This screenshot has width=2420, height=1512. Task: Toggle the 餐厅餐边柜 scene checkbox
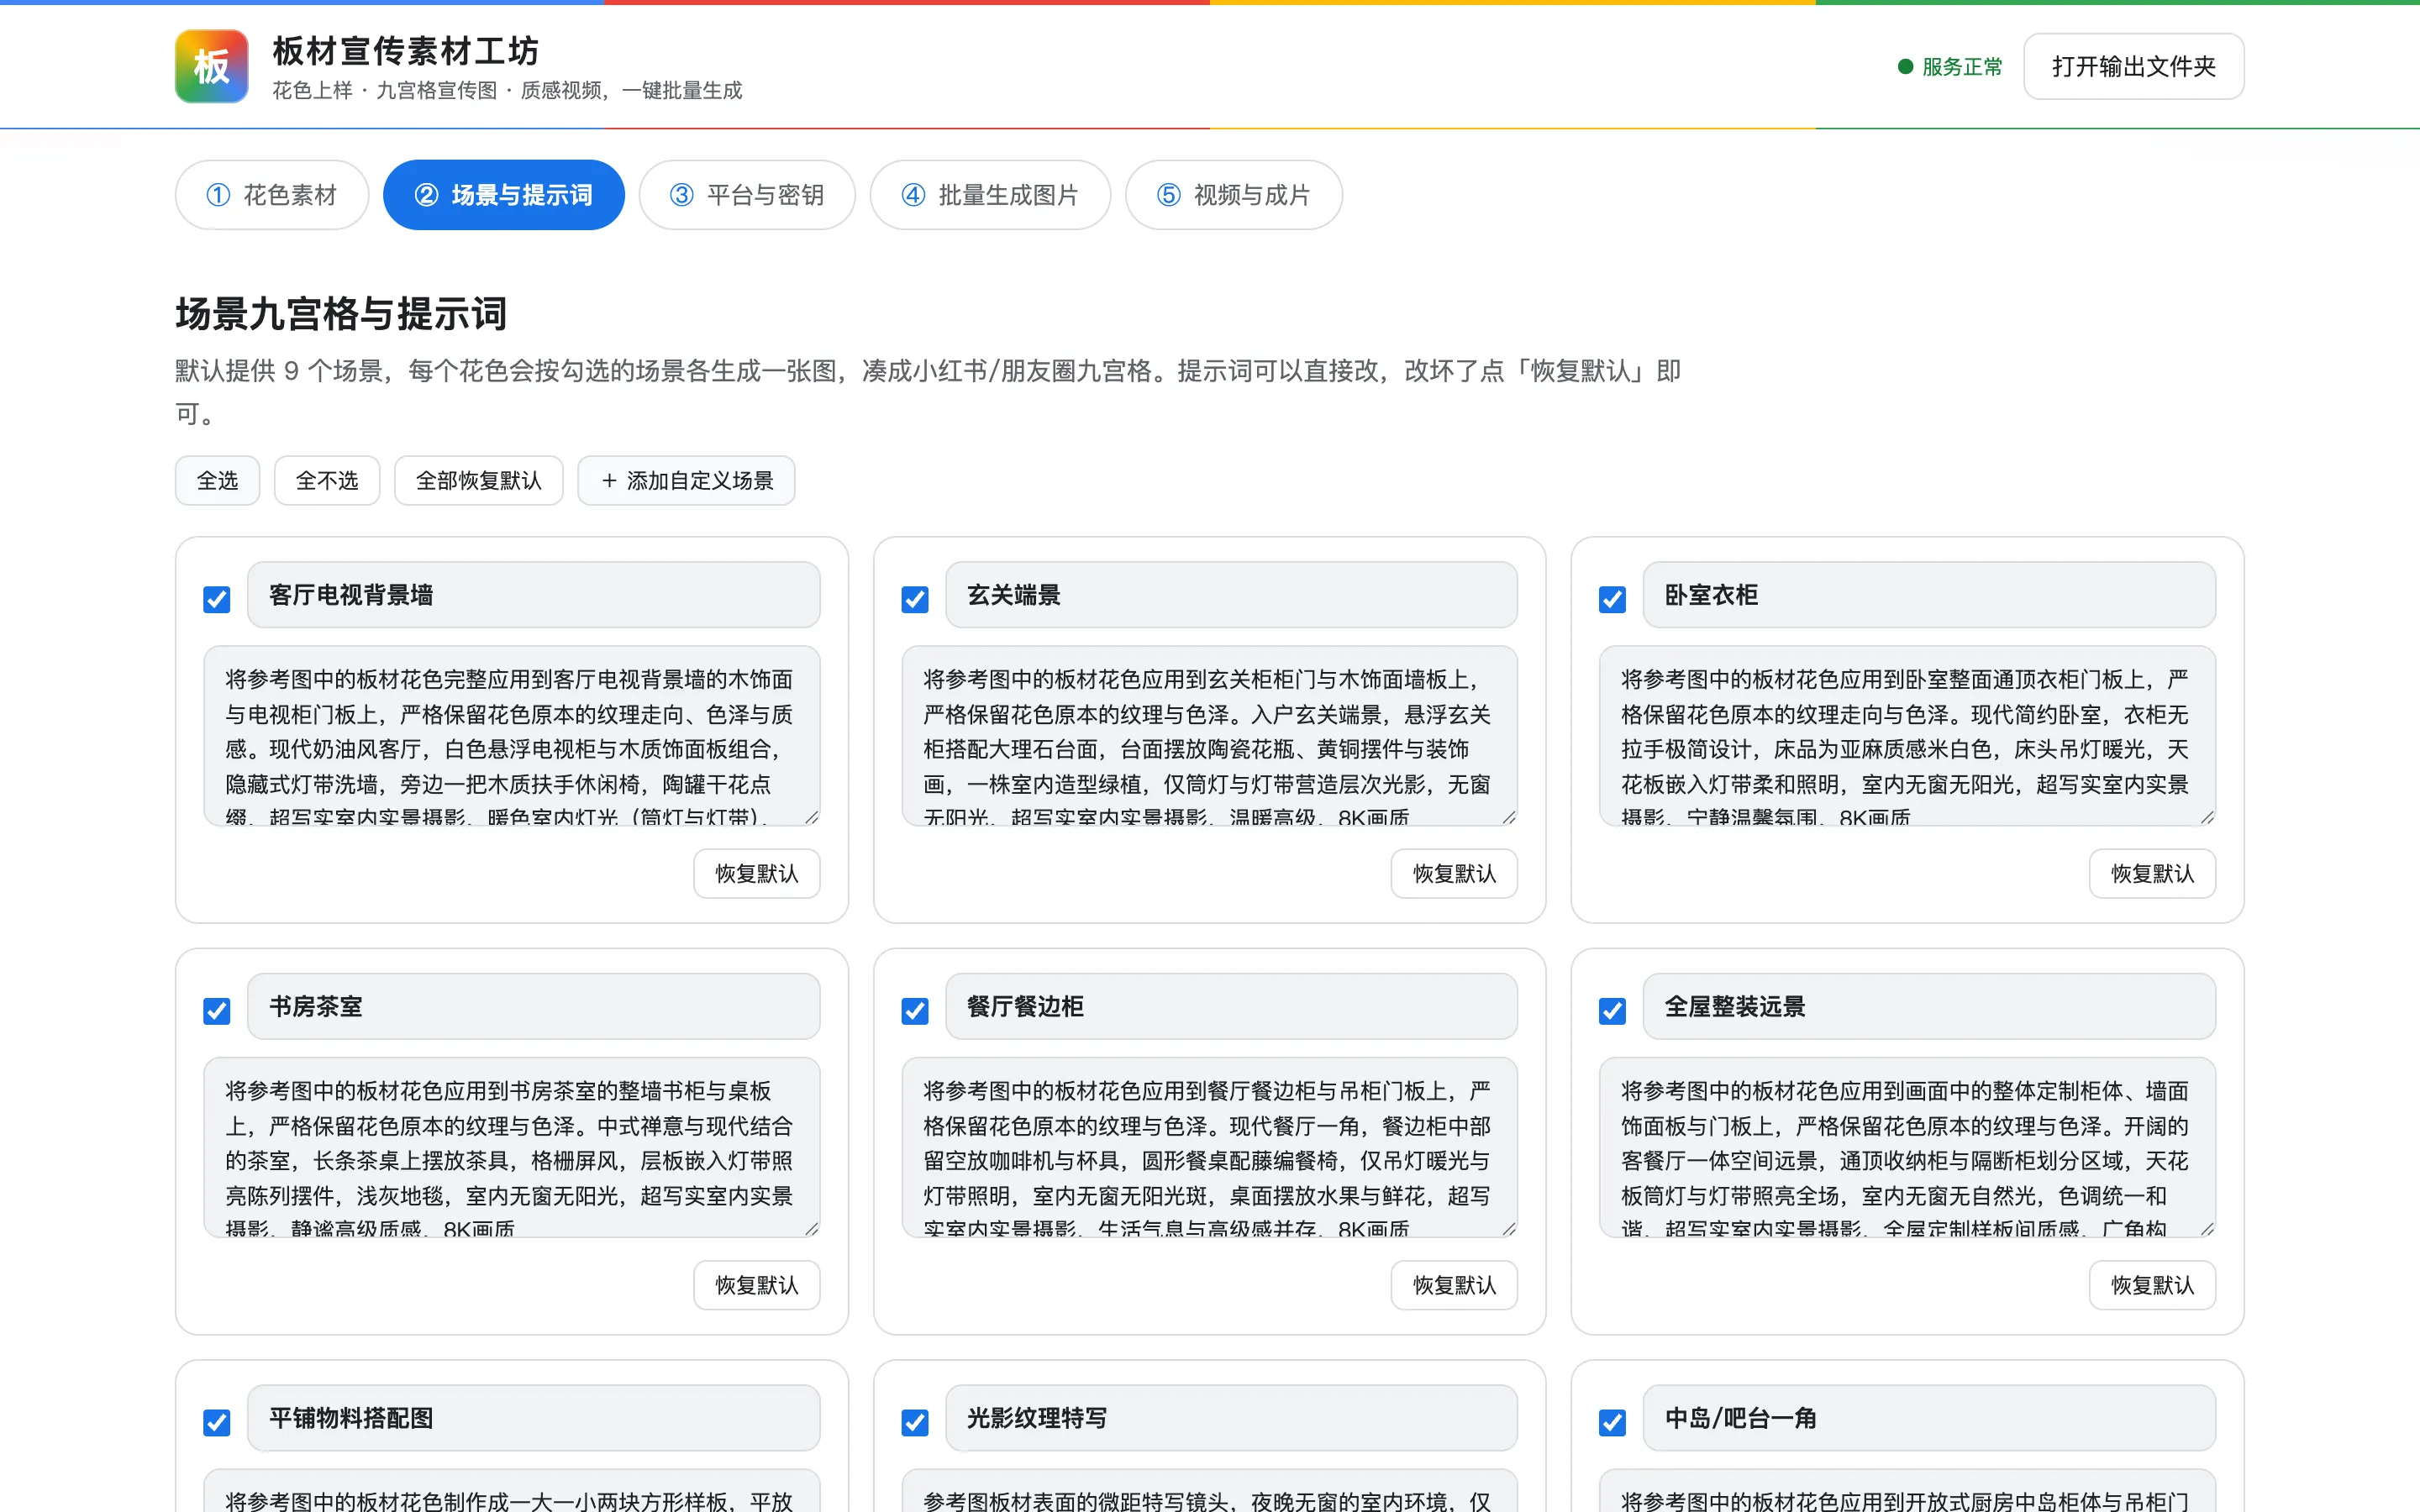tap(915, 1011)
